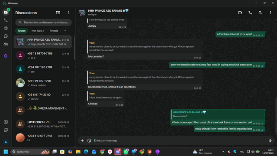
Task: Open the Communities icon in sidebar
Action: [x=6, y=44]
